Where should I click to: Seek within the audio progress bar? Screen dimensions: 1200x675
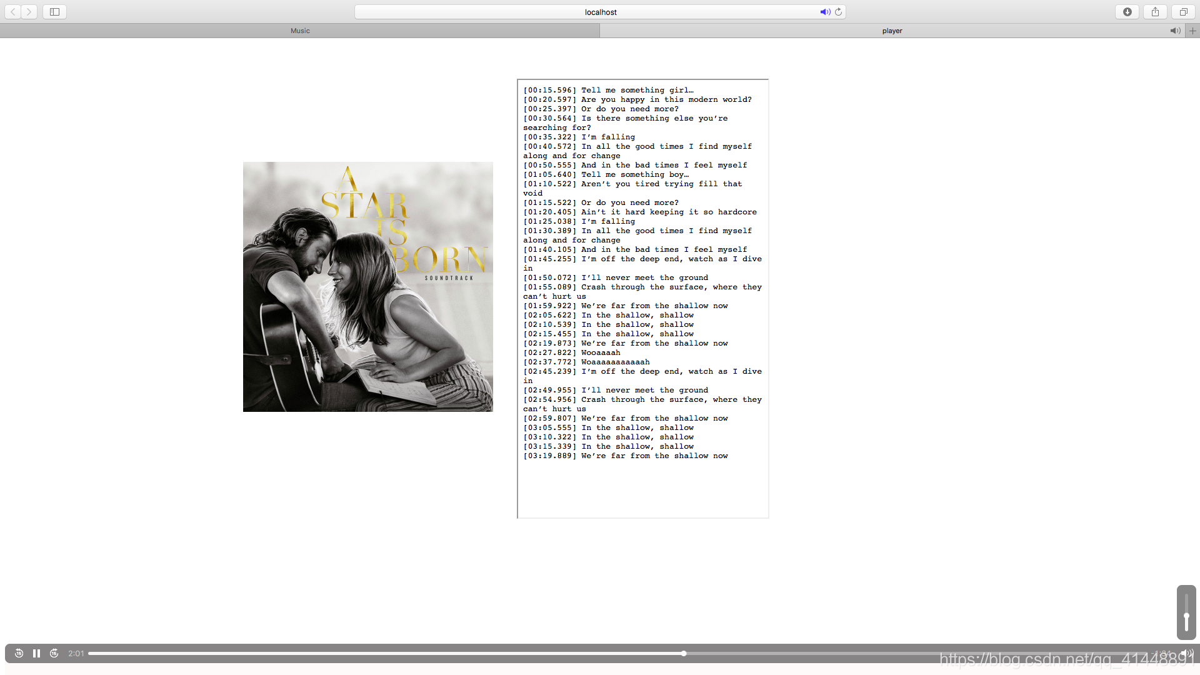[619, 653]
